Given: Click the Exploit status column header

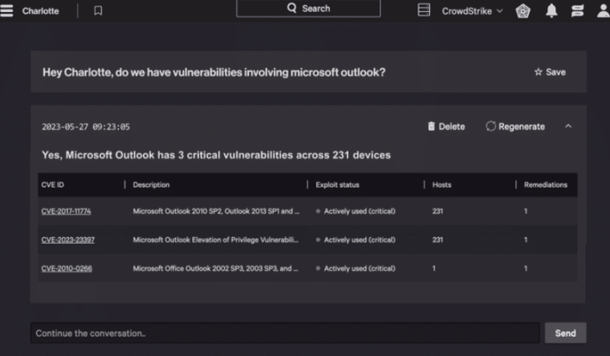Looking at the screenshot, I should (337, 184).
